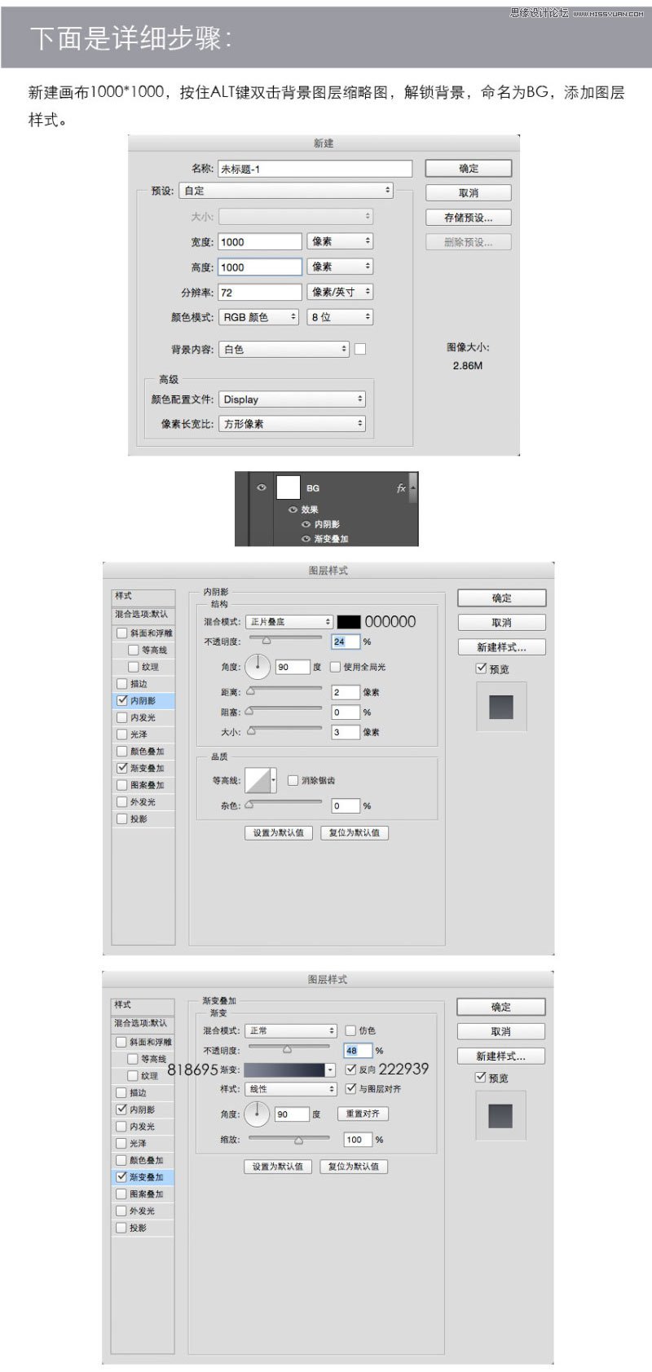Select the BG layer thumbnail
This screenshot has height=1372, width=652.
[x=289, y=487]
